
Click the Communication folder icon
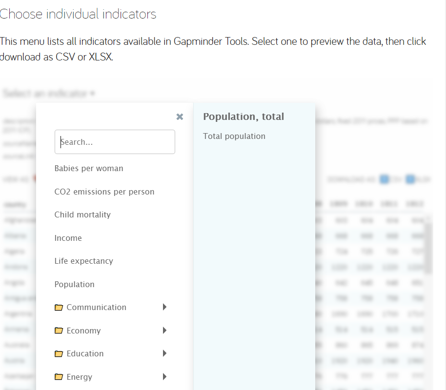coord(59,308)
